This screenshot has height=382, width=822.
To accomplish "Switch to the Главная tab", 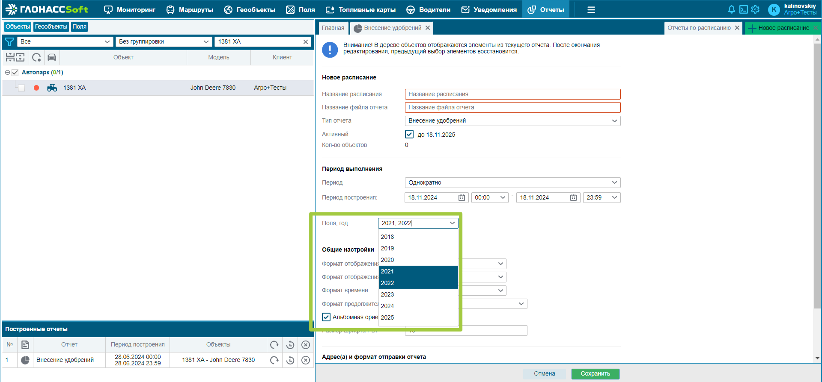I will click(x=333, y=28).
